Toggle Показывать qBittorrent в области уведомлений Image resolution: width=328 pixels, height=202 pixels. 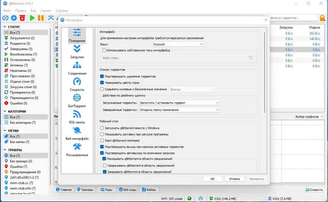(x=104, y=159)
